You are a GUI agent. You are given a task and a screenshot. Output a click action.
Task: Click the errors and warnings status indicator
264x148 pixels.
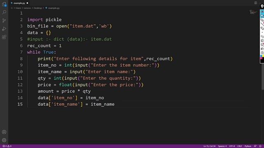point(7,146)
